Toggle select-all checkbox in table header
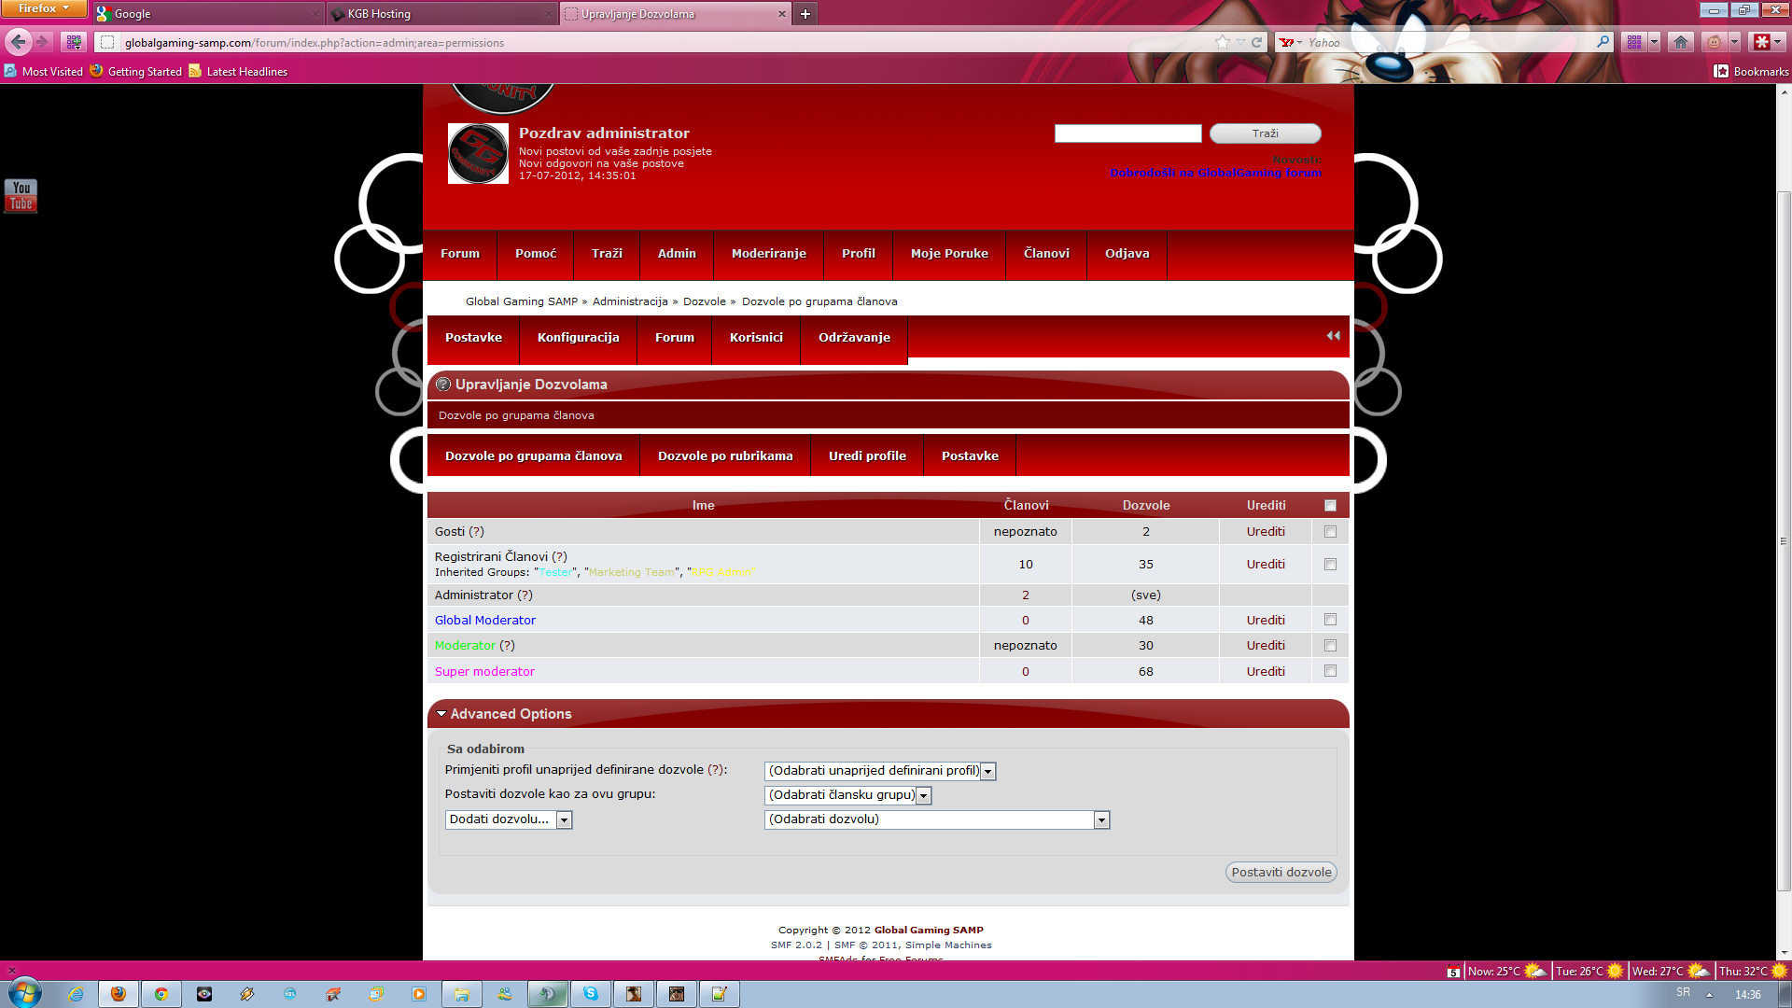1792x1008 pixels. point(1330,506)
